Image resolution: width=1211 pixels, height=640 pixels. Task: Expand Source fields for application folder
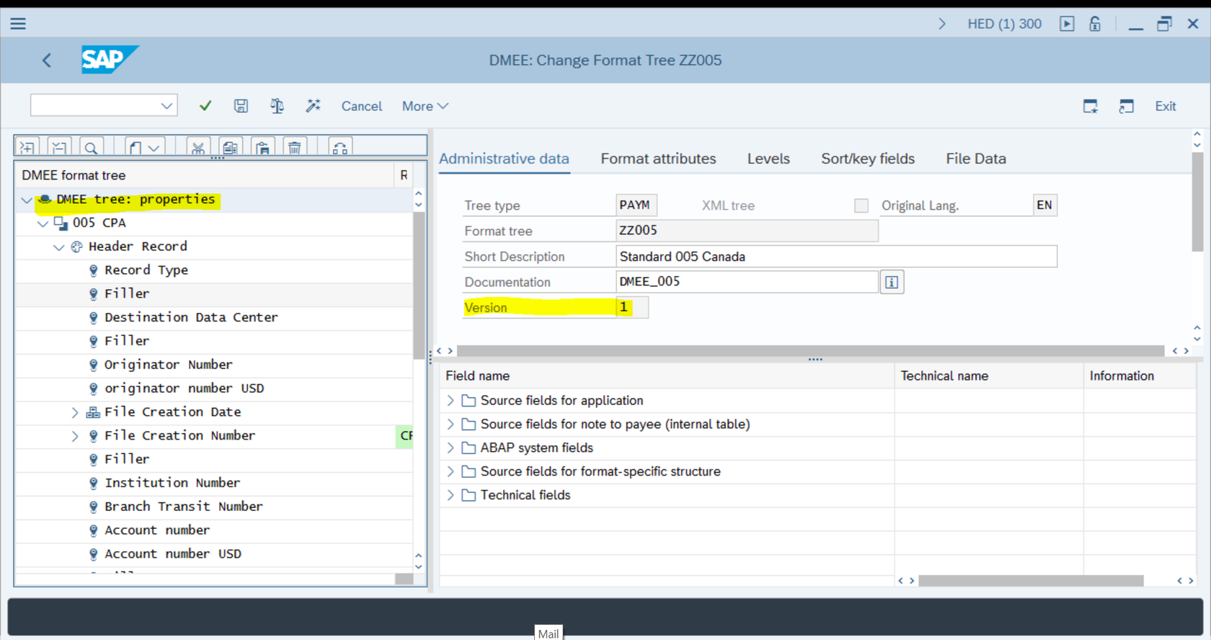451,401
